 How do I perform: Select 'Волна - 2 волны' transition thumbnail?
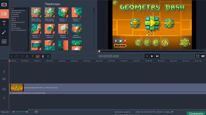tap(63, 12)
